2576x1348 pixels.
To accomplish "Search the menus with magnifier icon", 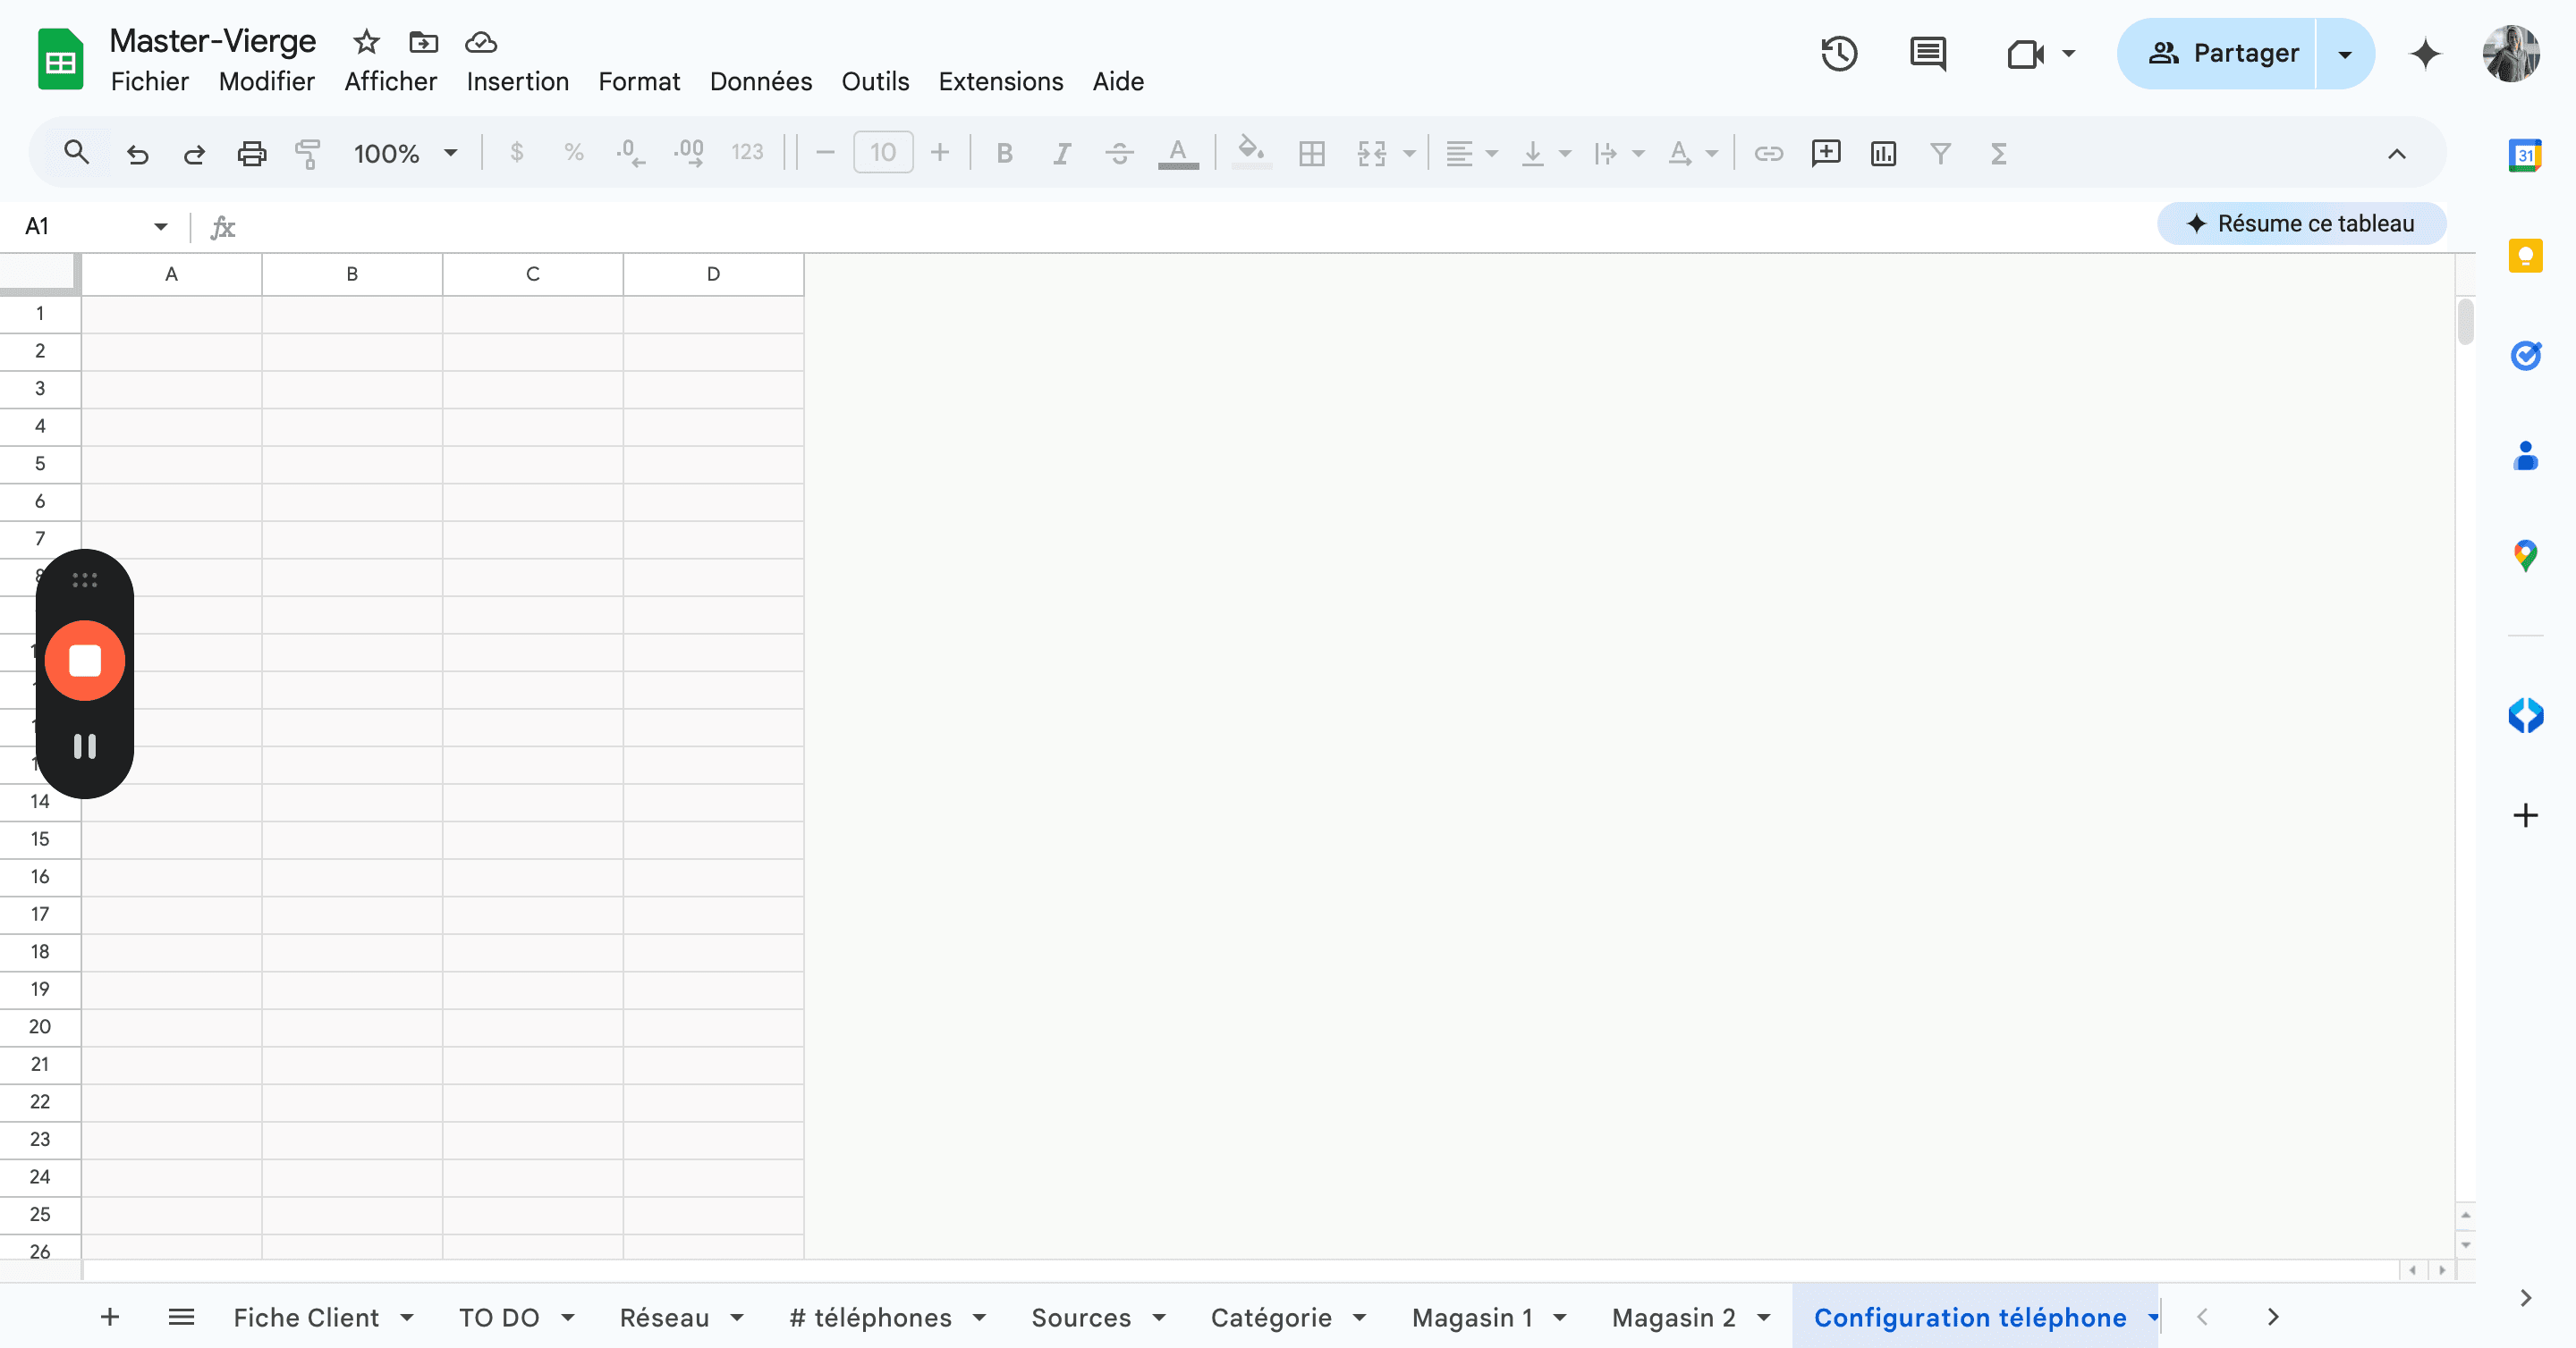I will tap(76, 153).
